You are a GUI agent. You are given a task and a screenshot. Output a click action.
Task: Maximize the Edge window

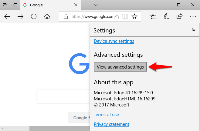[x=179, y=5]
